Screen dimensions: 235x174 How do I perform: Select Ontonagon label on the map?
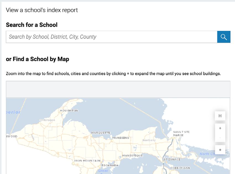point(47,120)
